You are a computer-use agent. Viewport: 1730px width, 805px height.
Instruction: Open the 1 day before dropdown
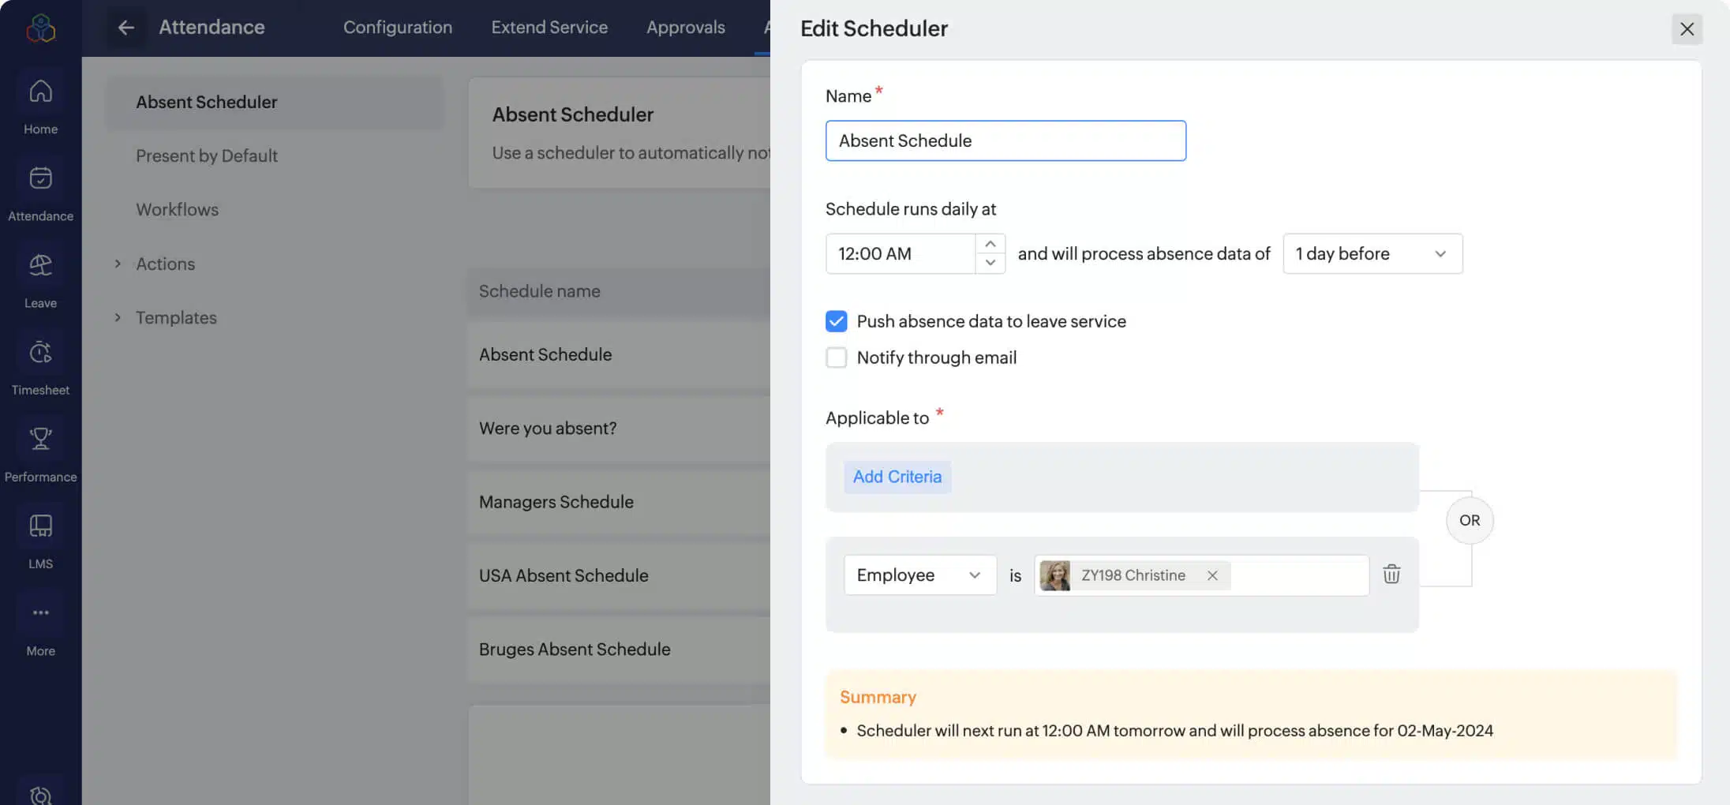(x=1372, y=253)
